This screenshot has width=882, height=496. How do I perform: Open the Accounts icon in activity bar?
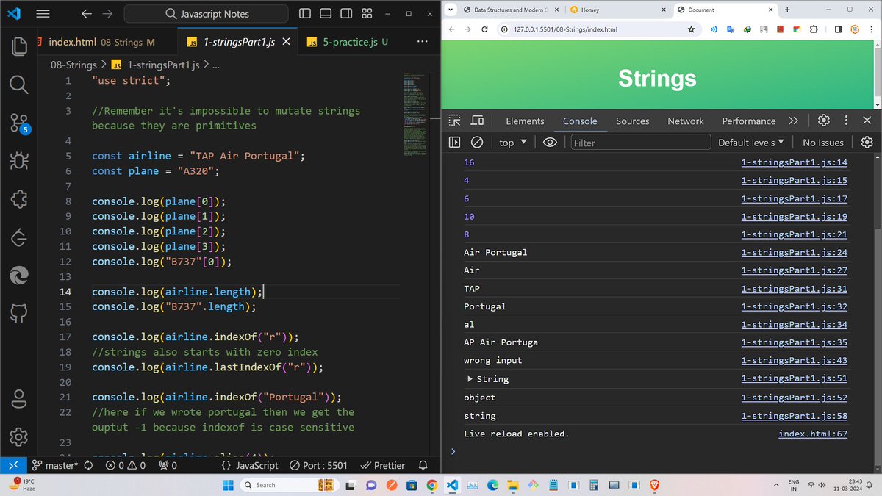[x=18, y=399]
